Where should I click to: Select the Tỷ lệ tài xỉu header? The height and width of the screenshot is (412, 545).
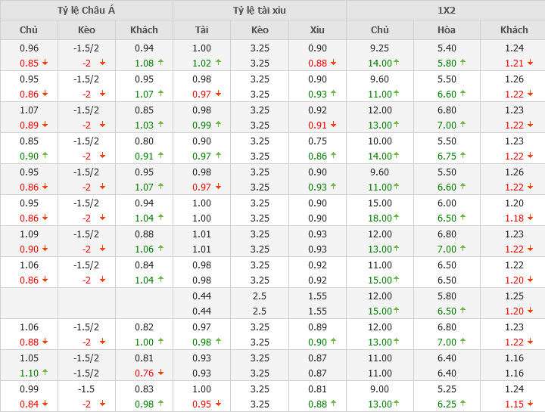pyautogui.click(x=260, y=11)
